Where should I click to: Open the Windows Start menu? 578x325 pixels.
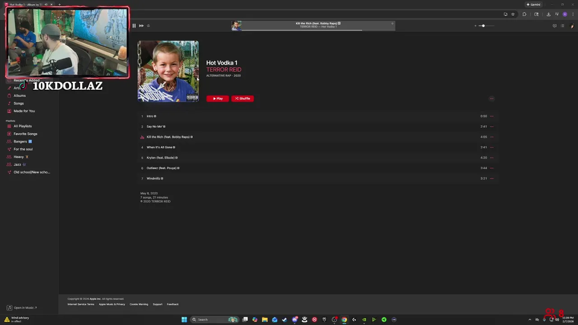point(184,320)
